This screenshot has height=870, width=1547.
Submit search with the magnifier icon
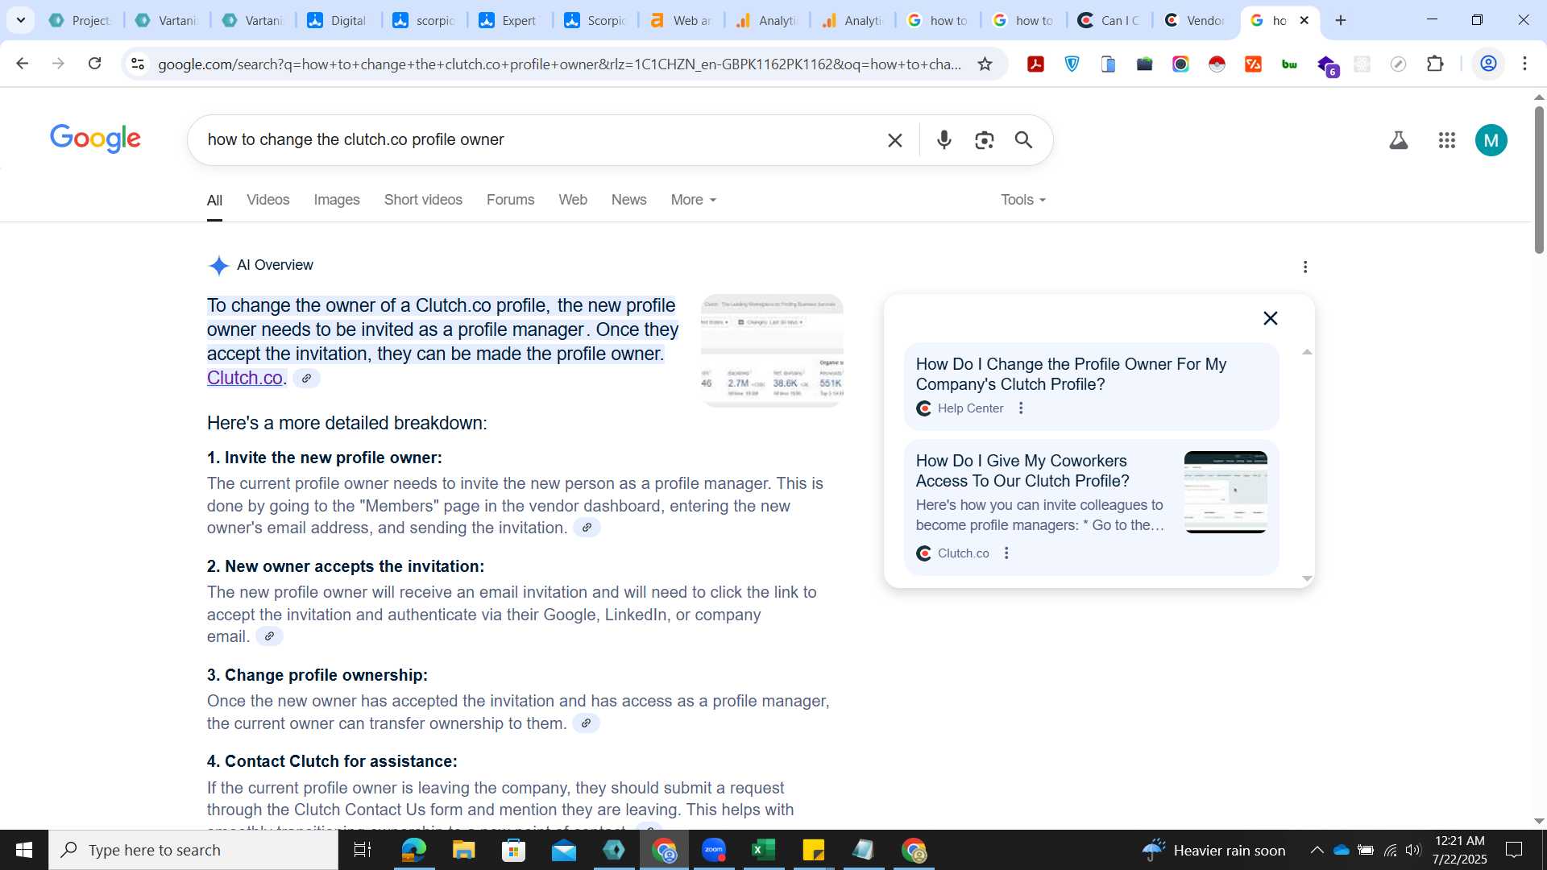point(1023,140)
